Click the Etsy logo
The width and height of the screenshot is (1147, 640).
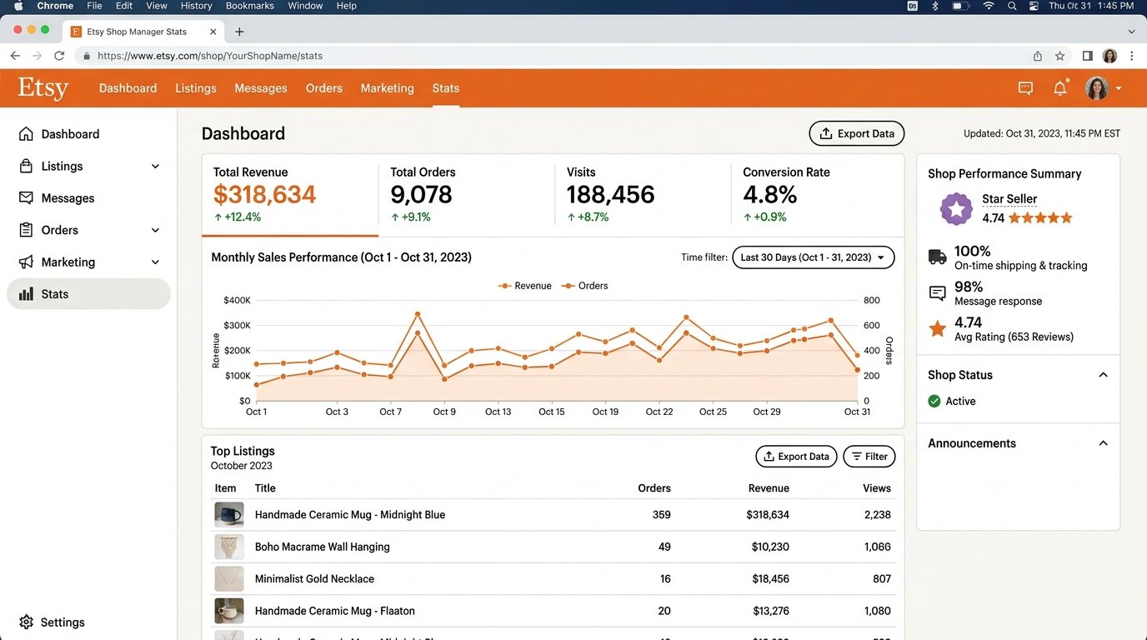tap(43, 88)
